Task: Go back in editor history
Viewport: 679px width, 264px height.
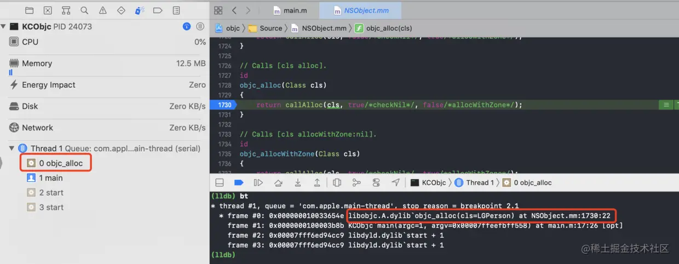Action: [234, 10]
